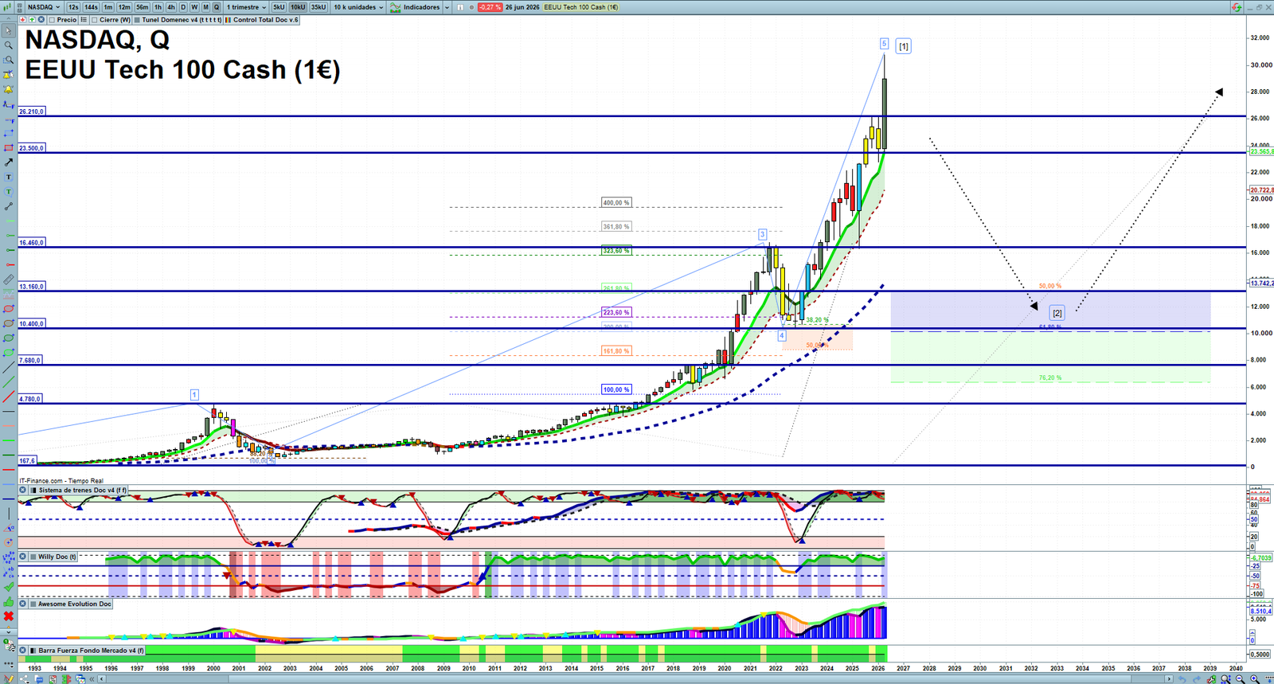
Task: Select the alert-with-cursor bell tool
Action: coord(9,75)
